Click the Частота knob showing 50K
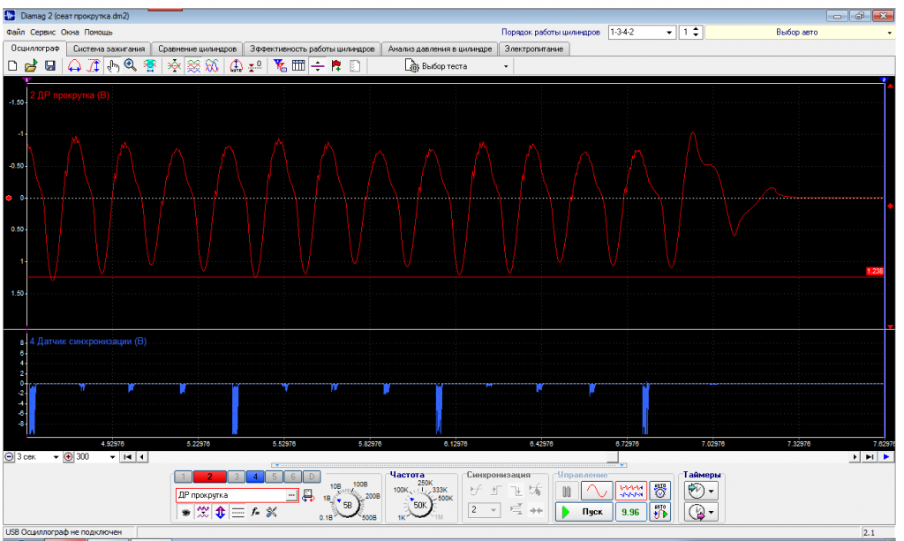904x541 pixels. pyautogui.click(x=419, y=506)
